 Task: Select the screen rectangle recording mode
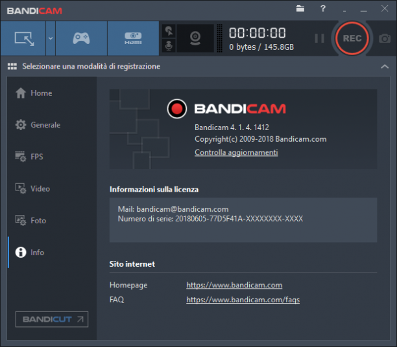pos(23,38)
